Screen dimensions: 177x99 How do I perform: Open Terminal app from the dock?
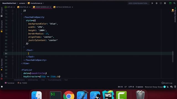(56, 95)
